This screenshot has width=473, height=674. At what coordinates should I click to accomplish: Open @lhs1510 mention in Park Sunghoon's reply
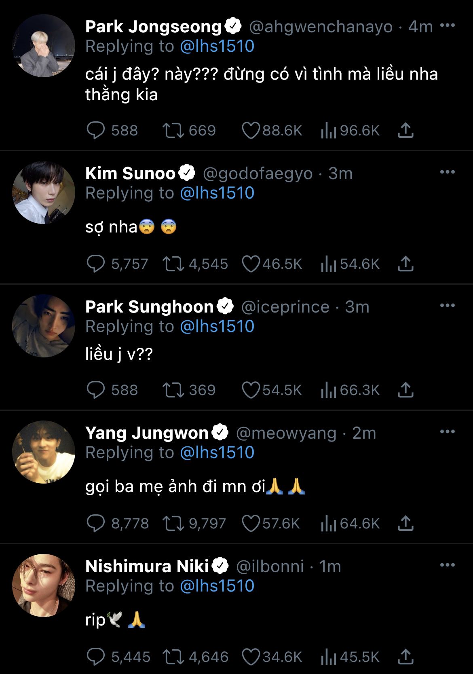[217, 326]
